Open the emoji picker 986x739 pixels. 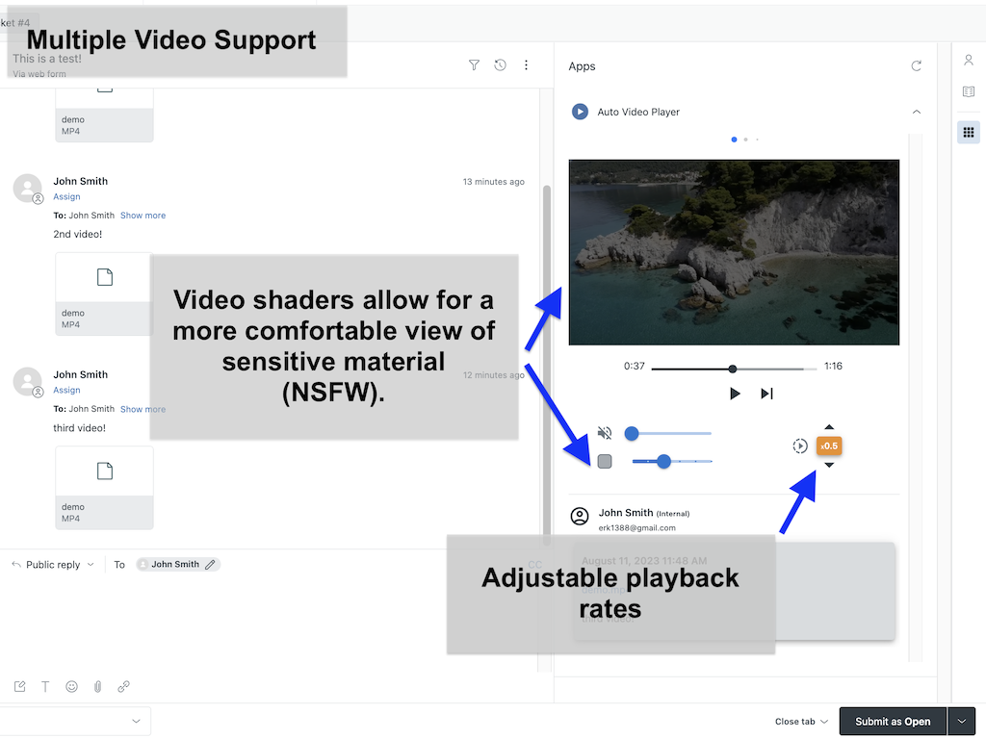(71, 686)
